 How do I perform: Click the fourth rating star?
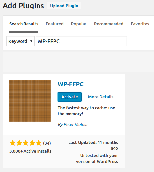tap(32, 143)
